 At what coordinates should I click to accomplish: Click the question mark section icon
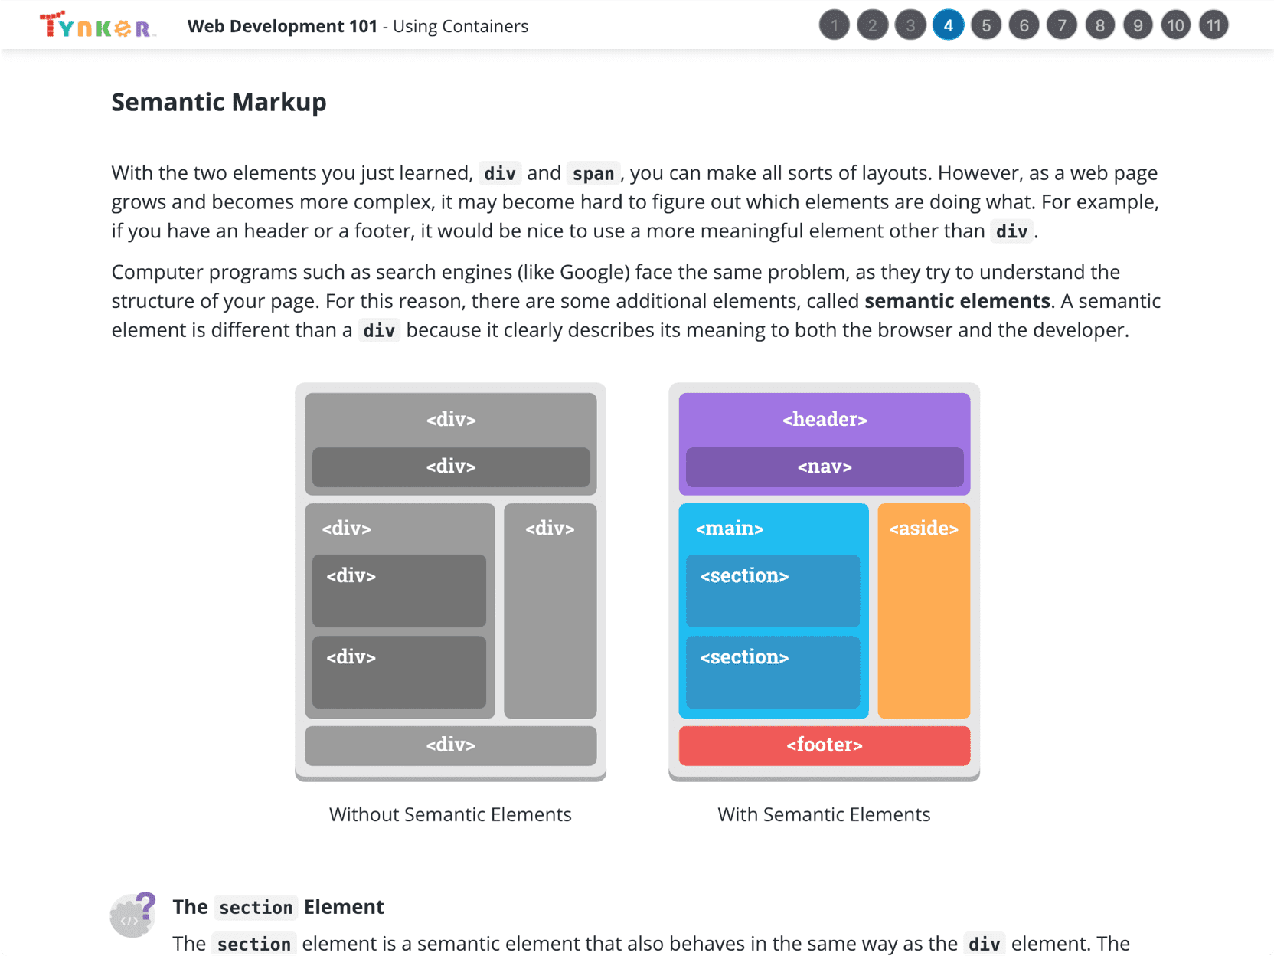pos(132,915)
